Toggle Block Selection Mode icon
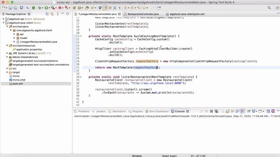The image size is (280, 157). click(x=115, y=8)
